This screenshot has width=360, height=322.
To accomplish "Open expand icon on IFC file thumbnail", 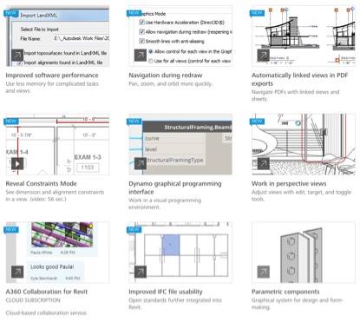I will [x=141, y=272].
